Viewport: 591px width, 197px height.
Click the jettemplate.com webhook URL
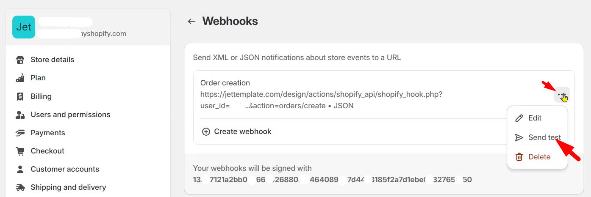321,94
